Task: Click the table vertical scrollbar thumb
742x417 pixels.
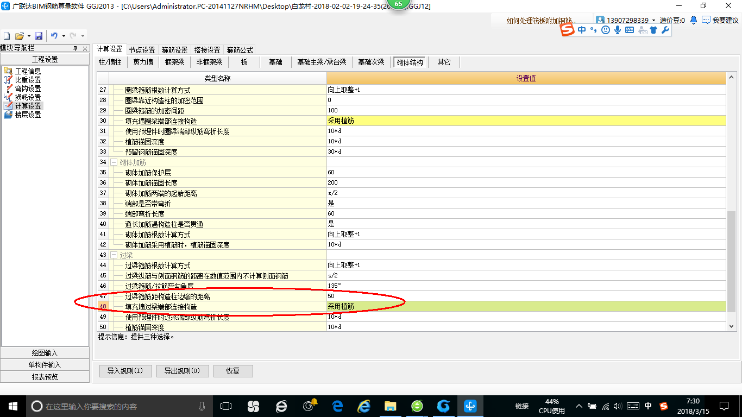Action: coord(731,262)
